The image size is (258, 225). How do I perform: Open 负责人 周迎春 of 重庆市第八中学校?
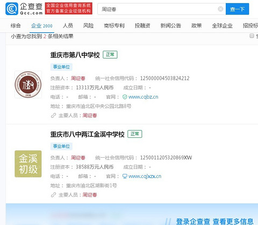coord(78,79)
